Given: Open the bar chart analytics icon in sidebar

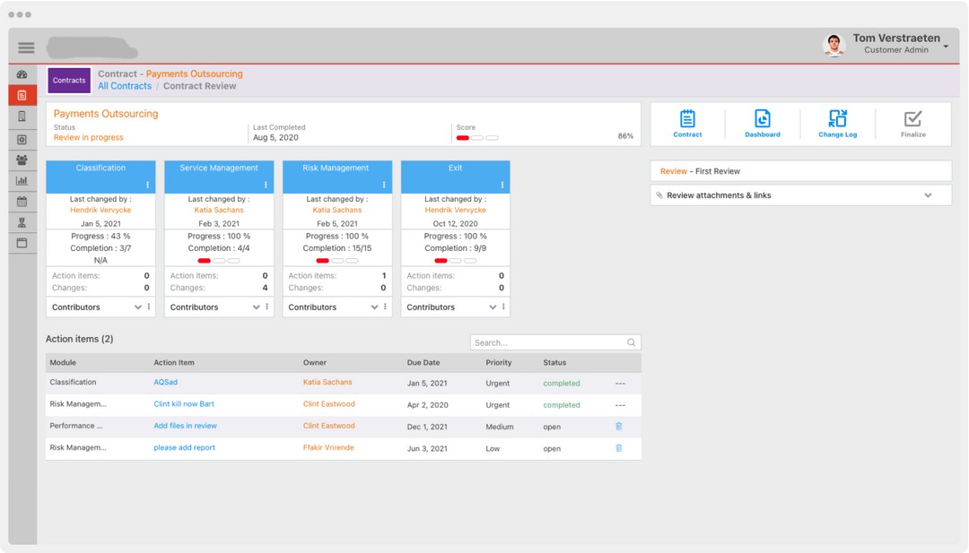Looking at the screenshot, I should [22, 182].
